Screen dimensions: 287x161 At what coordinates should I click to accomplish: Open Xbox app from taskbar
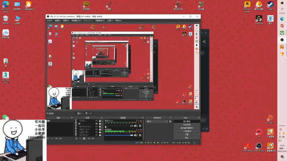click(x=282, y=33)
